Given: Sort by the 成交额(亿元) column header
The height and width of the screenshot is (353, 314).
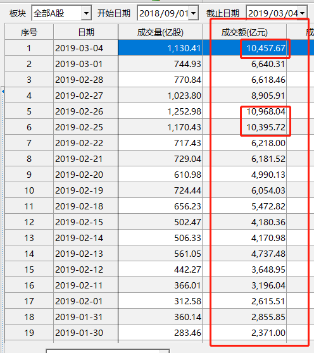Looking at the screenshot, I should pos(244,32).
